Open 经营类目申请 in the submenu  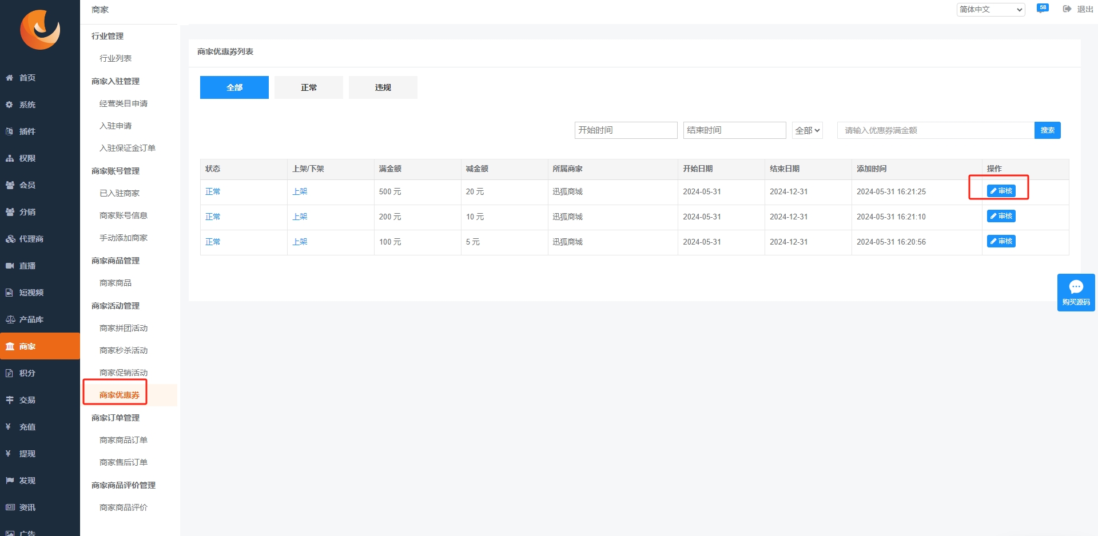pos(124,103)
